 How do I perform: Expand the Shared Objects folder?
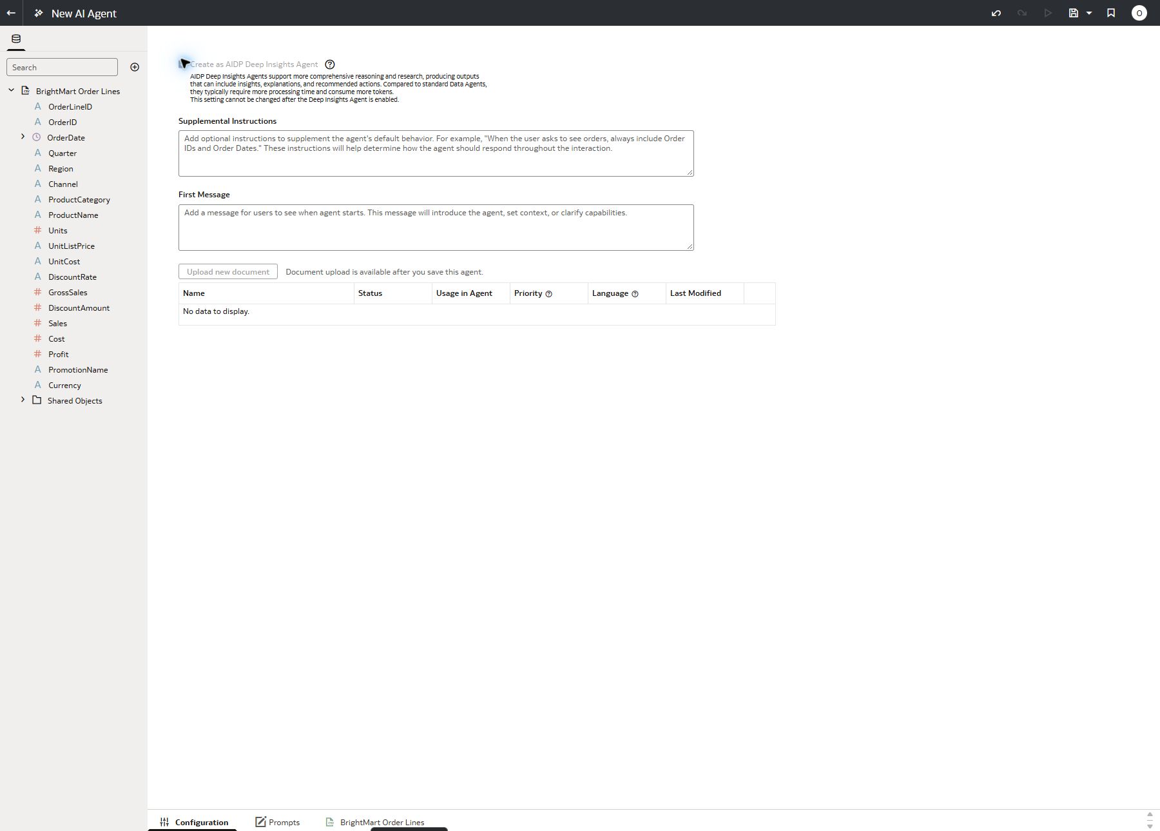pos(23,400)
